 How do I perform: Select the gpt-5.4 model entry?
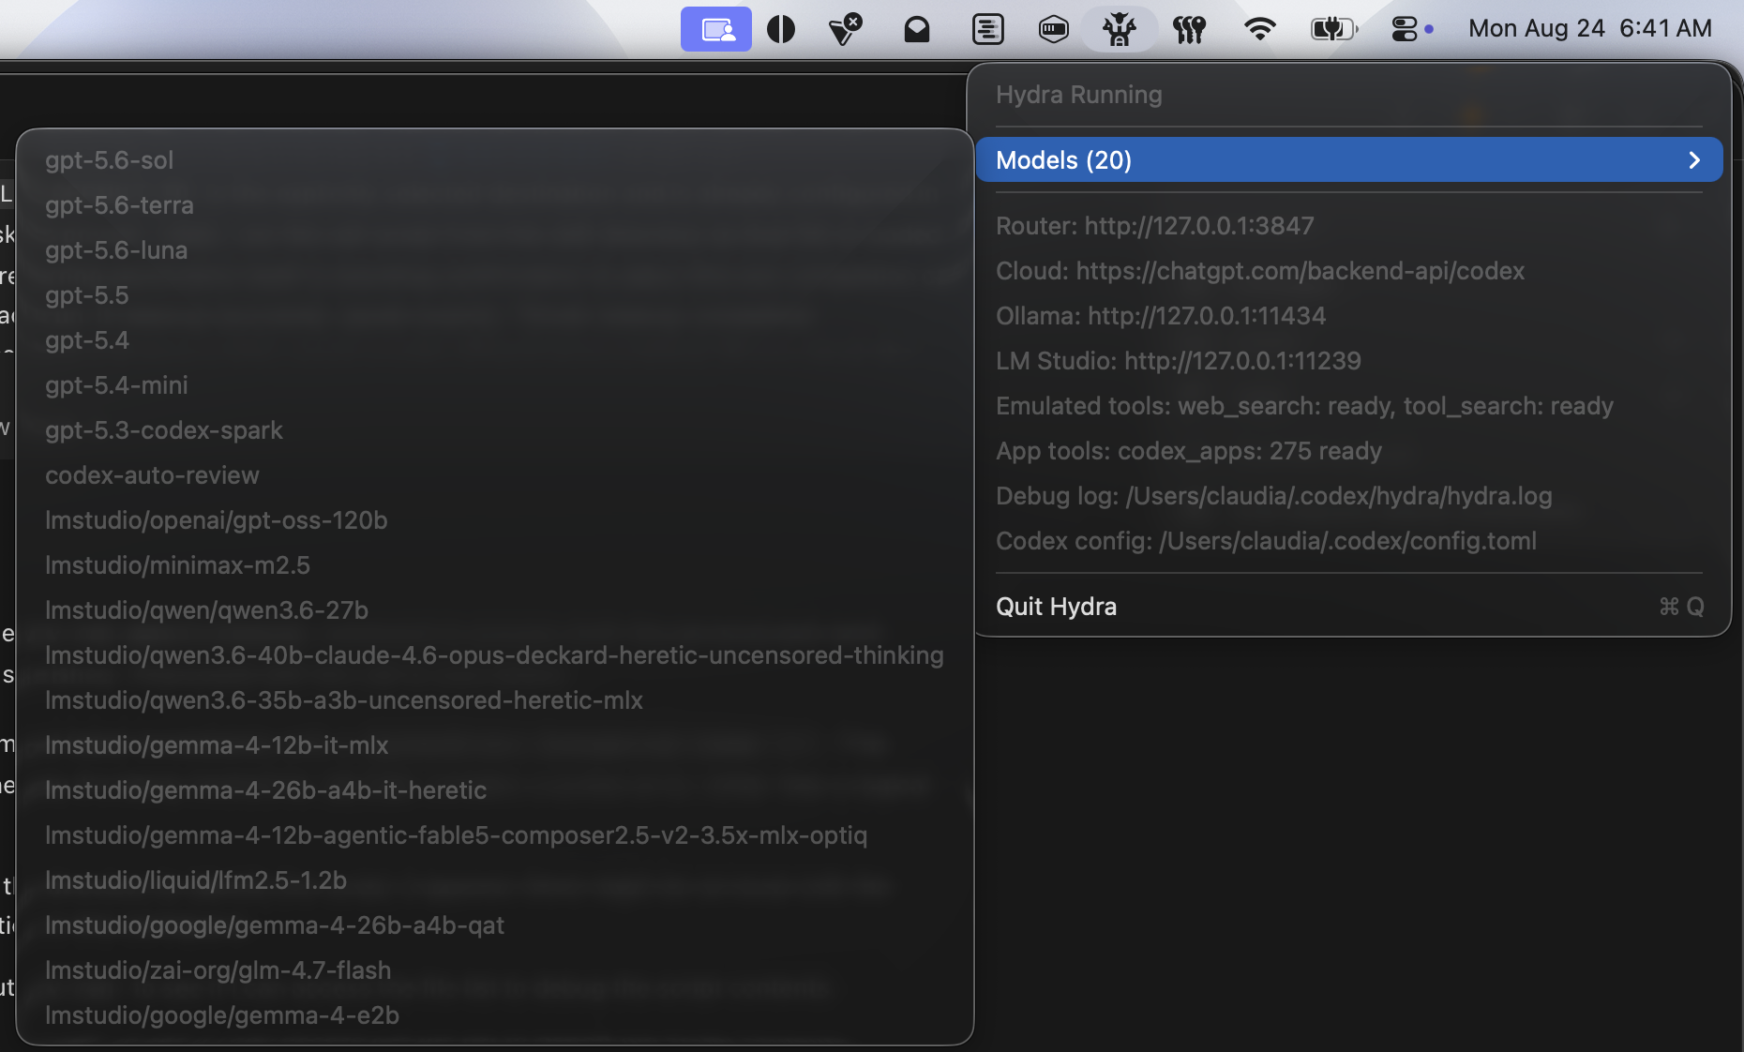coord(495,340)
